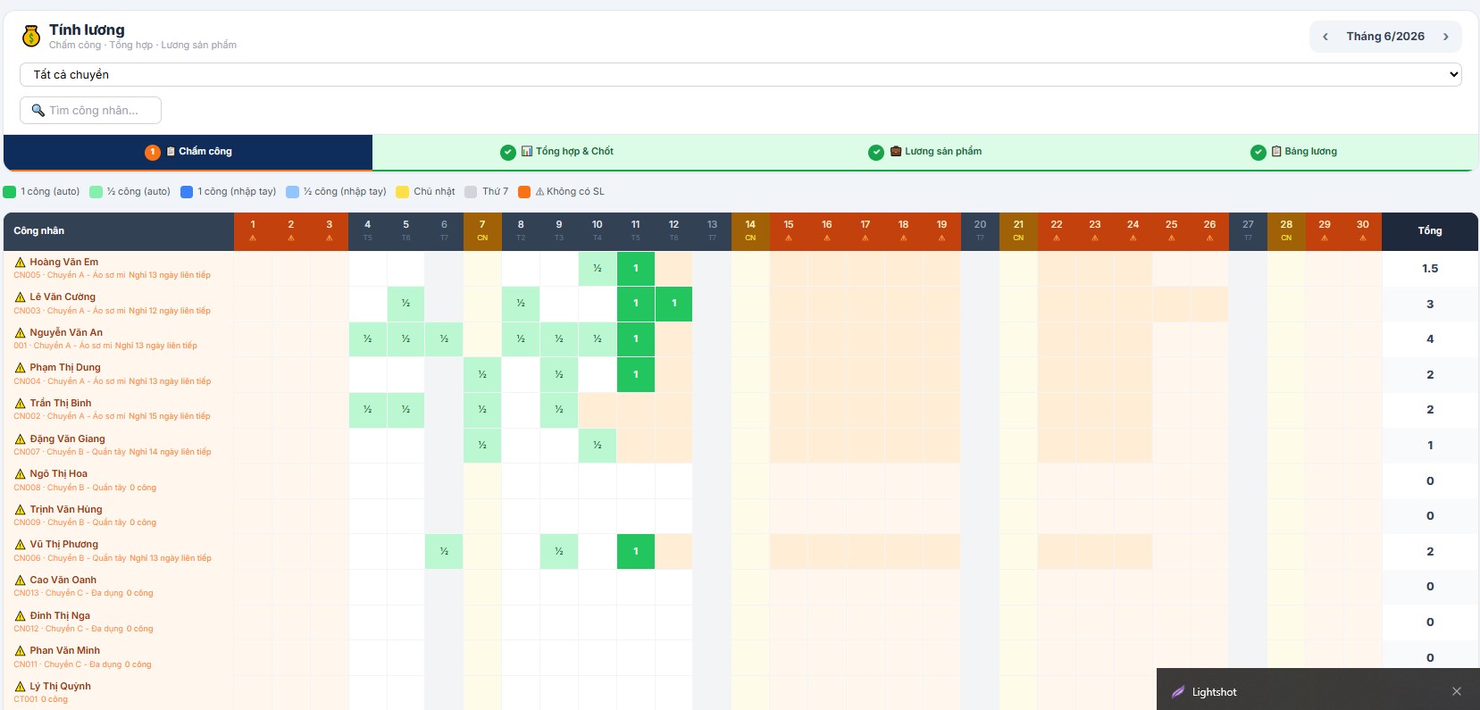
Task: Click Đặng Văn Giang's ½ cell on day 10
Action: 598,446
